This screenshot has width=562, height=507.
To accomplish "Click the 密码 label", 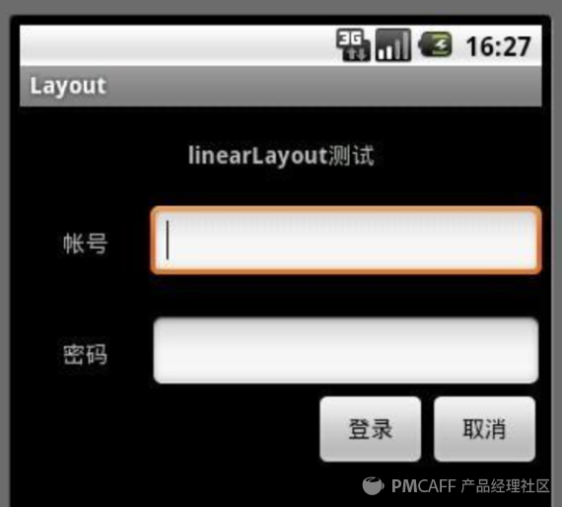I will [85, 354].
